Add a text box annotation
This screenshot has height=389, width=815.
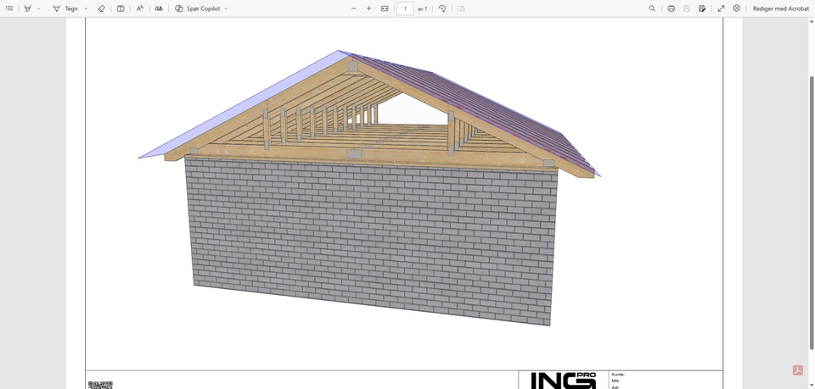coord(121,8)
